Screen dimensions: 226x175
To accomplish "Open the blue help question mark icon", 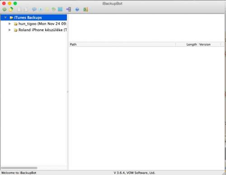I will (x=77, y=9).
